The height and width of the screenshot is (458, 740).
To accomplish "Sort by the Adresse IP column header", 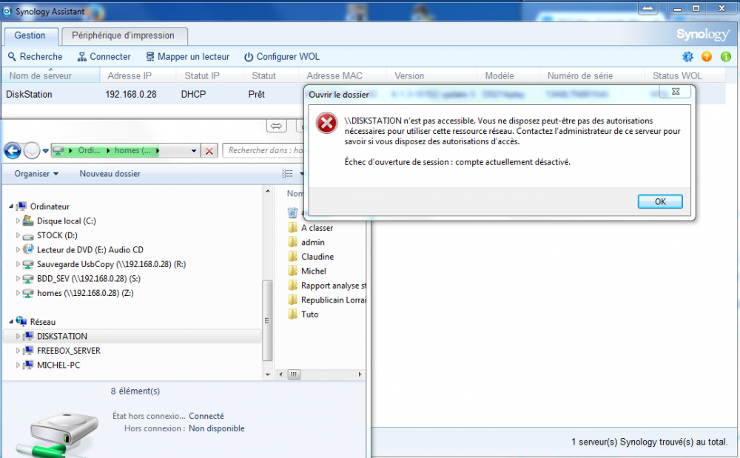I will tap(138, 75).
